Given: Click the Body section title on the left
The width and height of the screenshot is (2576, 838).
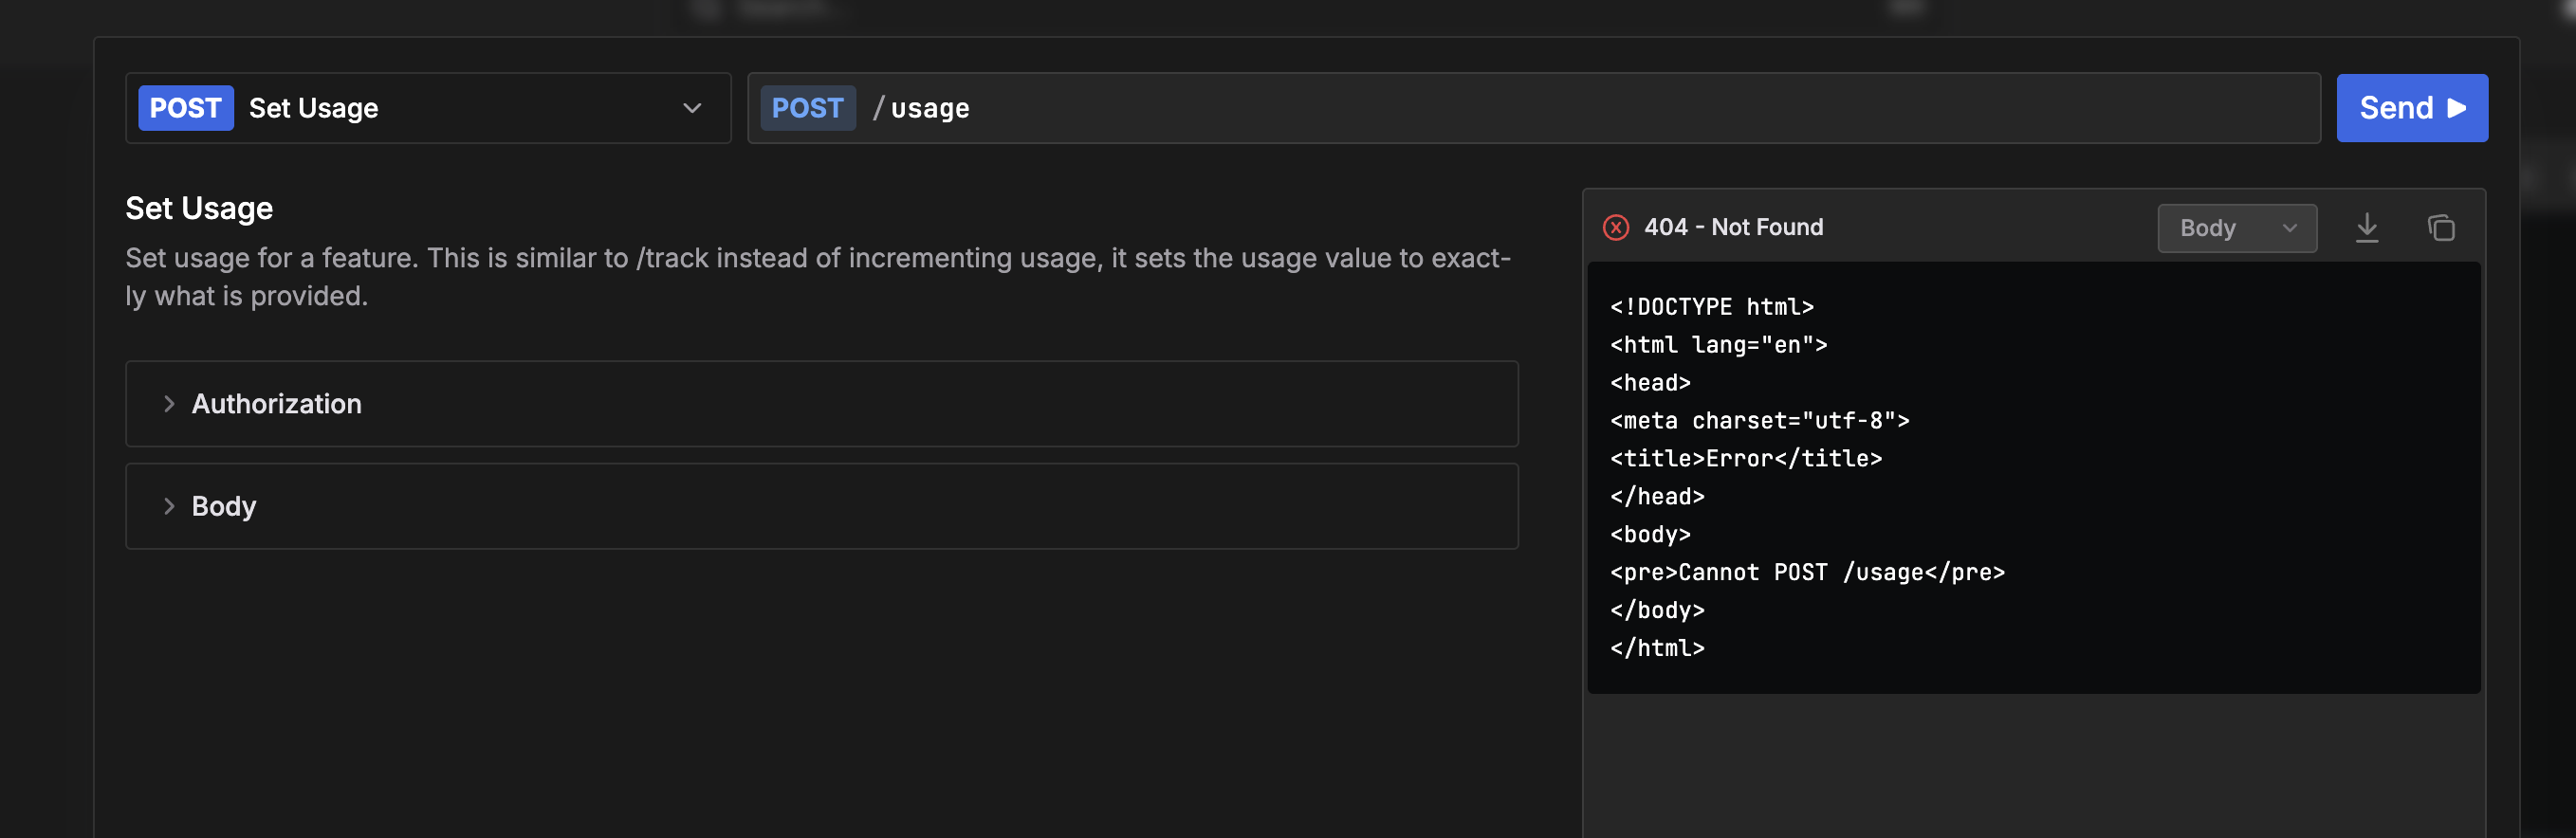Looking at the screenshot, I should click(x=223, y=506).
